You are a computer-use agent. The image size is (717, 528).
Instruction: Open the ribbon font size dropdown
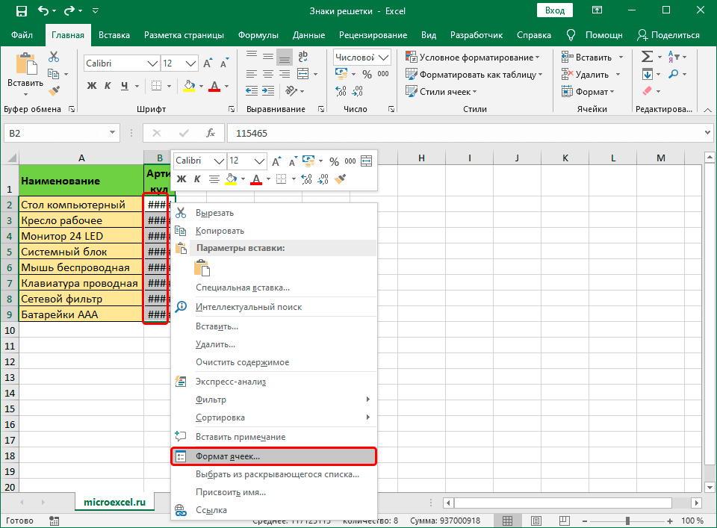[190, 63]
